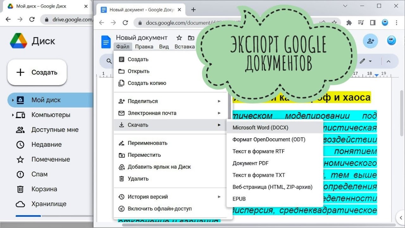Open the editing mode pencil dropdown

365,61
